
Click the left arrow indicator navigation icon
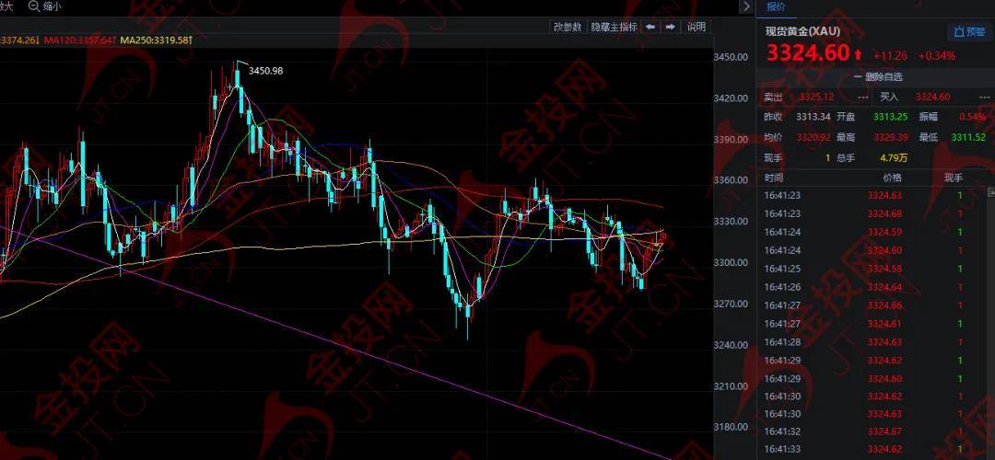[650, 27]
